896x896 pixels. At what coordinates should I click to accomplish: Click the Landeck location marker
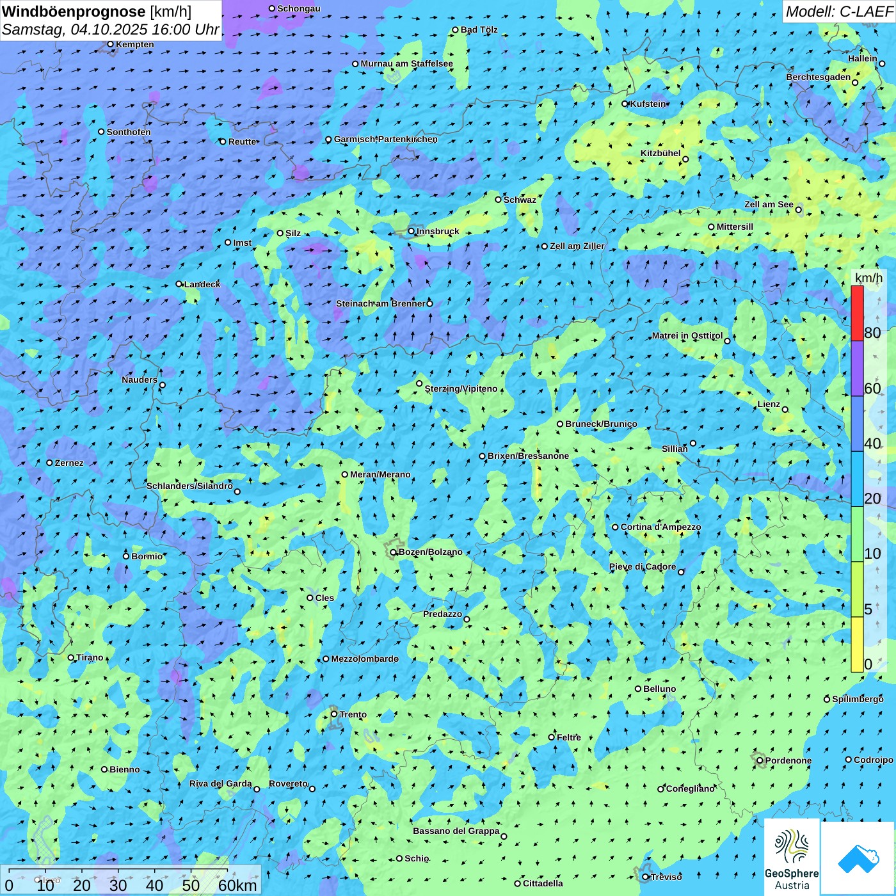(x=179, y=284)
